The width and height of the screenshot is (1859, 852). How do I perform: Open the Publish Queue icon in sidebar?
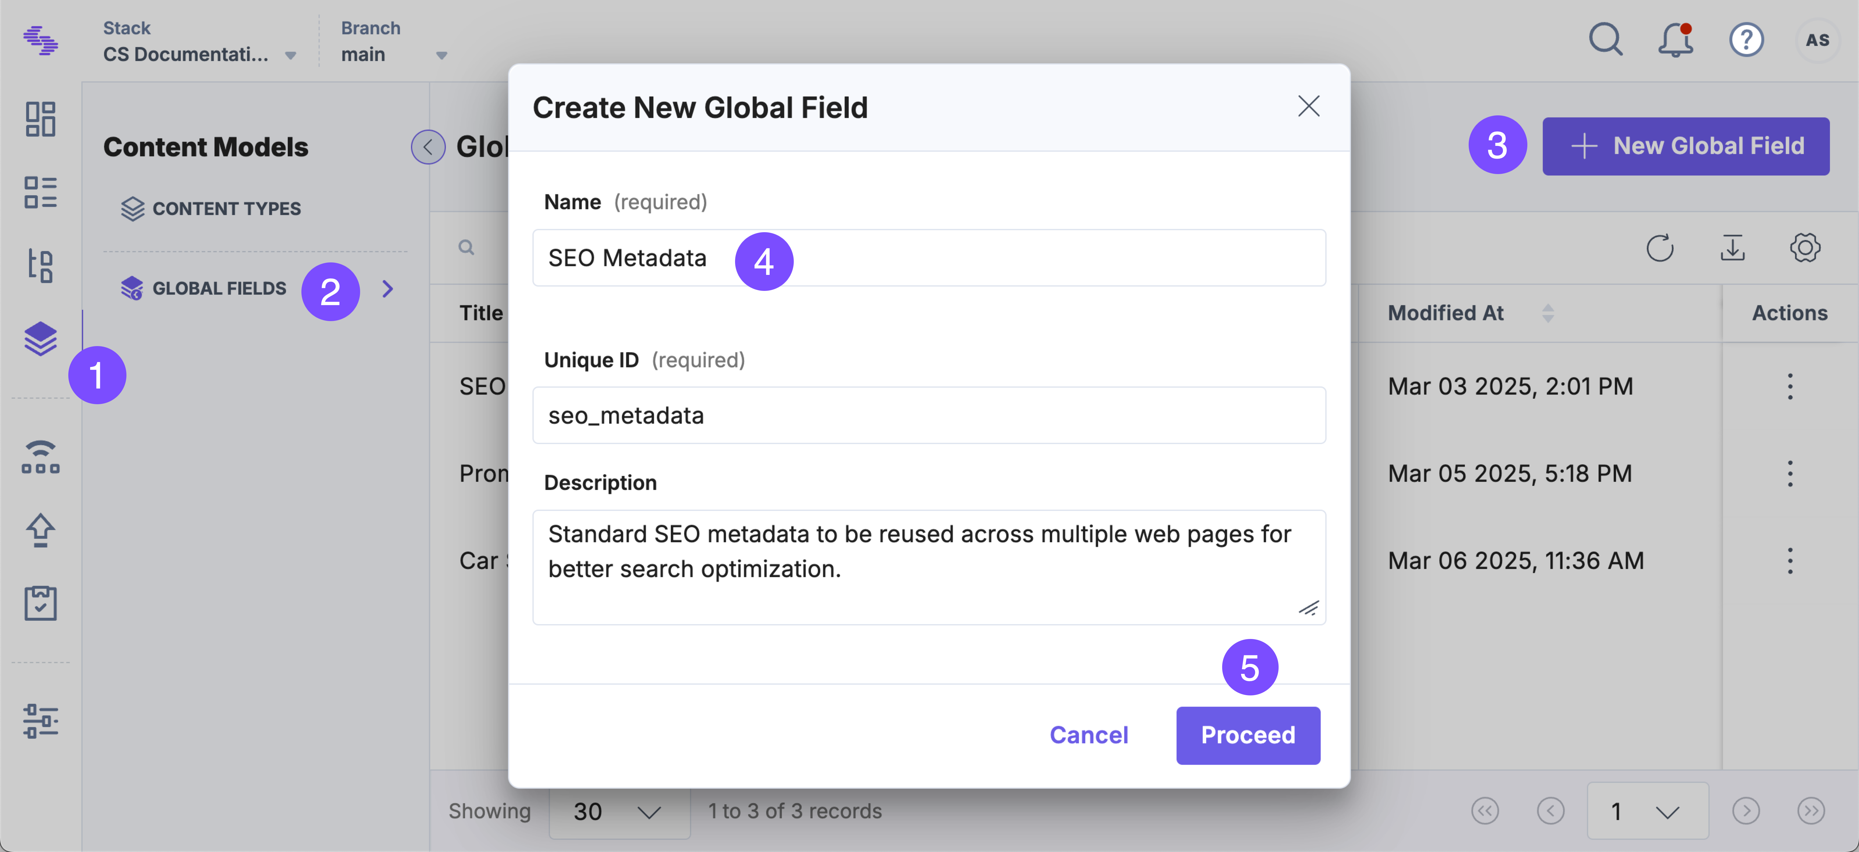pyautogui.click(x=40, y=457)
